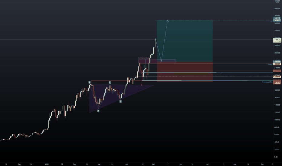Click the 0.00 price axis value

[276, 157]
